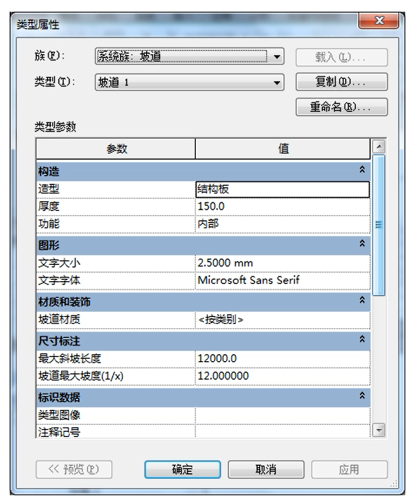Select the 厚度 value field 150.0

coord(282,206)
